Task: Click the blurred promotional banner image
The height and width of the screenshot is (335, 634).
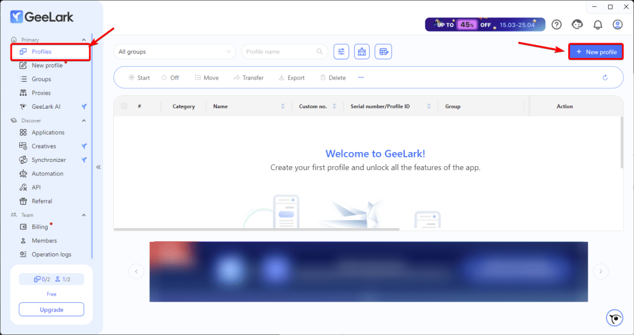Action: [x=369, y=271]
